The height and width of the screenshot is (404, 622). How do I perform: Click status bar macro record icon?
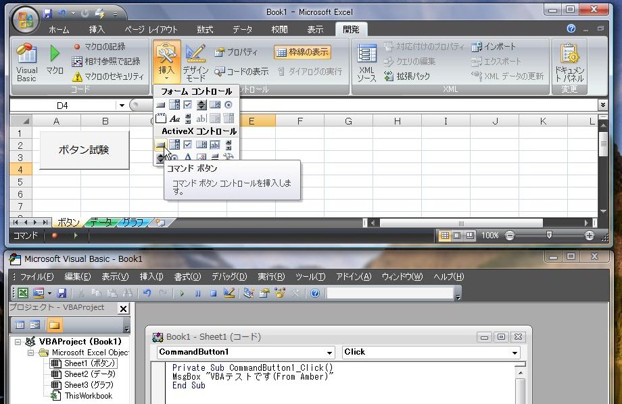point(55,235)
